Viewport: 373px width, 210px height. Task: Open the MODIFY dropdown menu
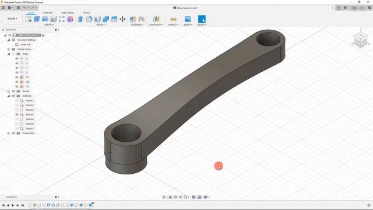[101, 24]
